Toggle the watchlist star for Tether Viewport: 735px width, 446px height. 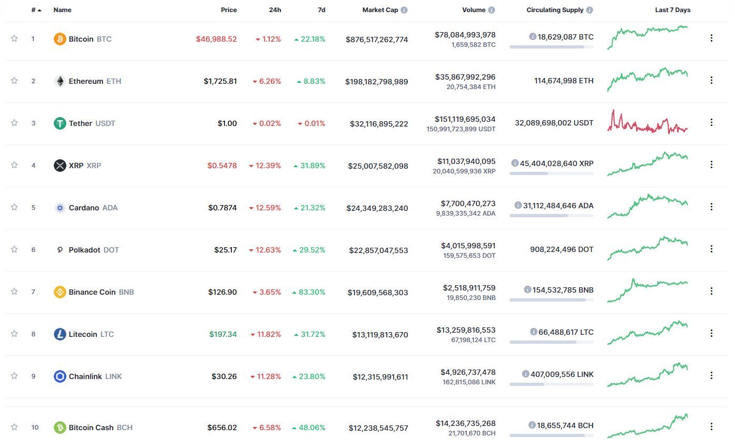click(14, 123)
